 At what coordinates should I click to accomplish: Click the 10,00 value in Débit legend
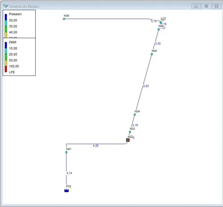(13, 48)
